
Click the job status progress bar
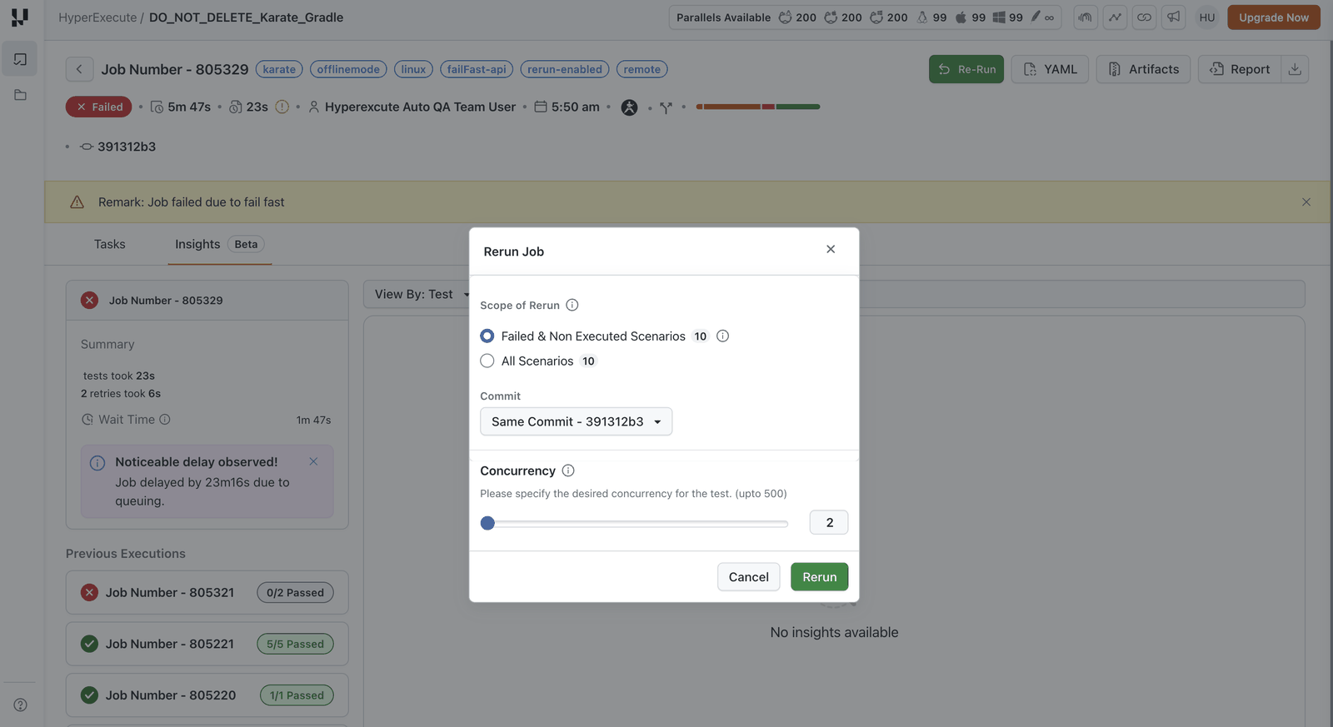(758, 107)
